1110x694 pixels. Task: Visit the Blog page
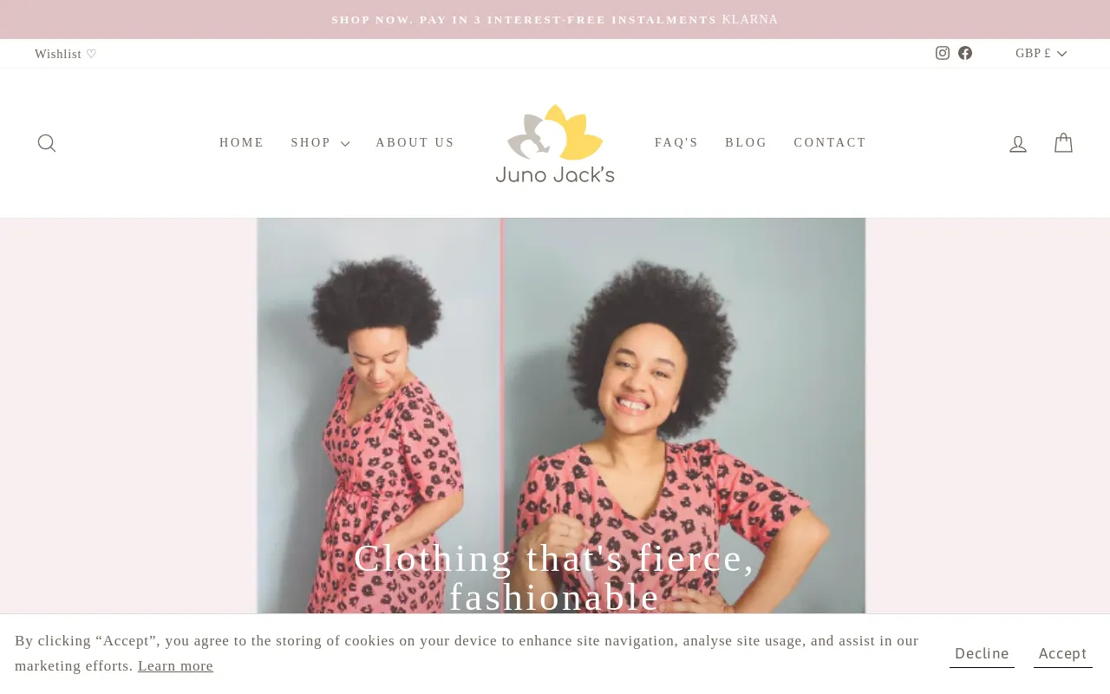coord(747,143)
